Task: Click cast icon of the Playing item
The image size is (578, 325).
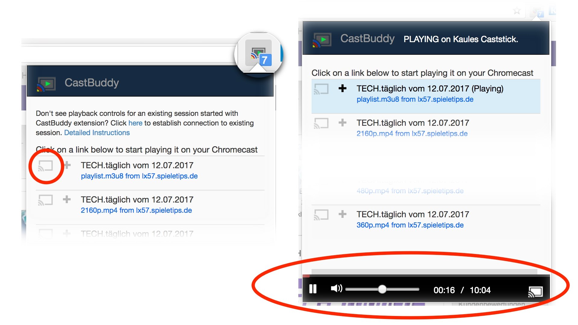Action: click(x=321, y=89)
